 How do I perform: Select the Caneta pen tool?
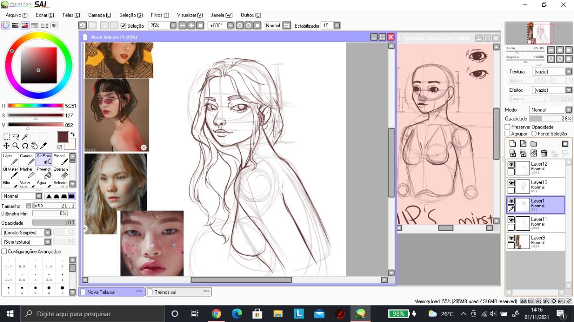click(x=27, y=159)
